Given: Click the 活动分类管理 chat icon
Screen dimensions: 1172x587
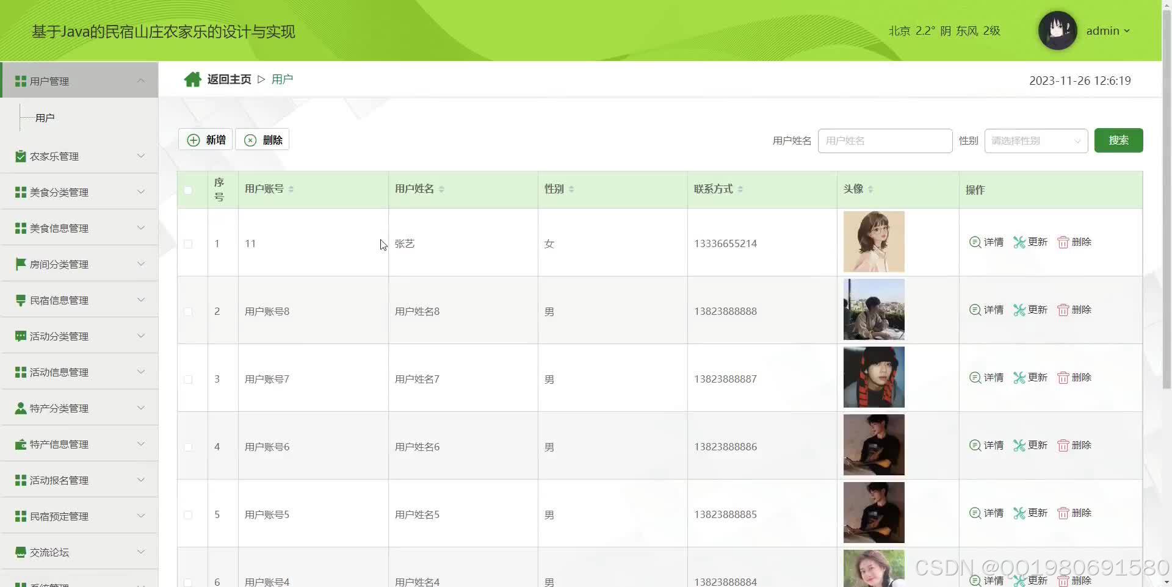Looking at the screenshot, I should pyautogui.click(x=21, y=336).
